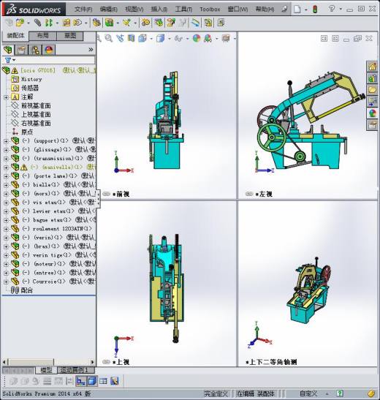Viewport: 380px width, 400px height.
Task: Select the History tree item
Action: click(x=31, y=79)
